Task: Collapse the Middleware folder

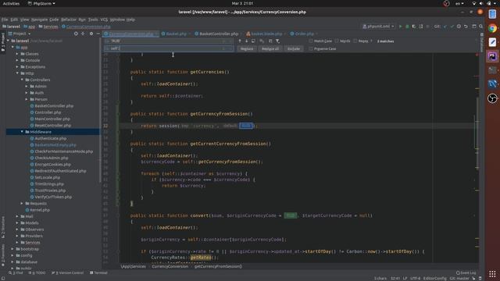Action: [22, 132]
